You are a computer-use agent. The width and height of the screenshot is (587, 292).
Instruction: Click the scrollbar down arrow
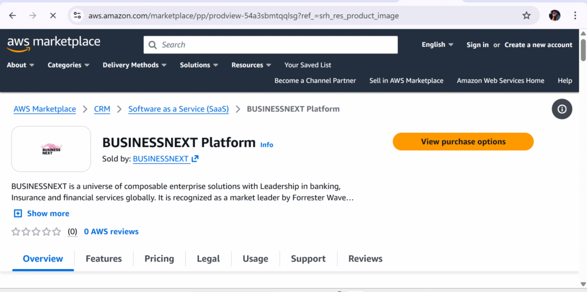583,283
